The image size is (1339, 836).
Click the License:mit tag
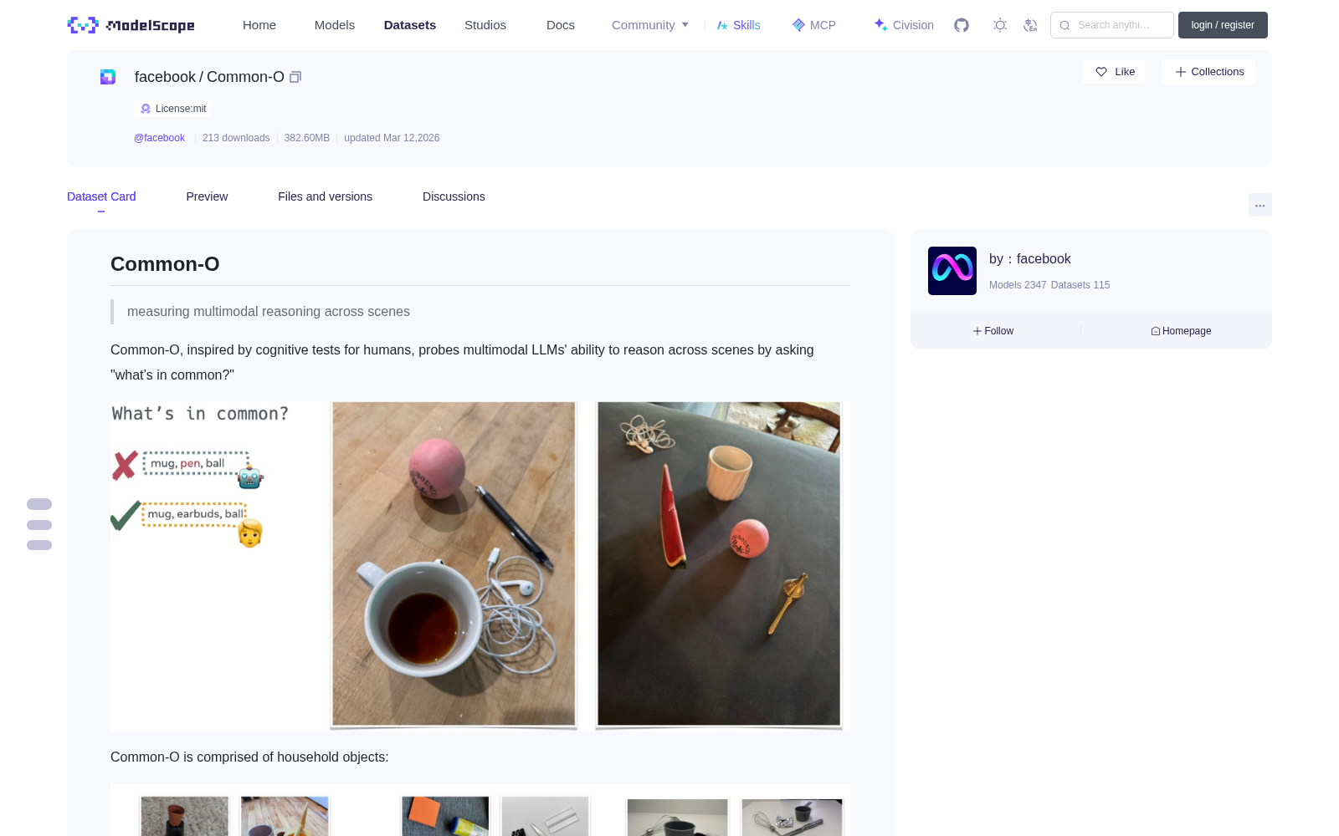point(173,109)
